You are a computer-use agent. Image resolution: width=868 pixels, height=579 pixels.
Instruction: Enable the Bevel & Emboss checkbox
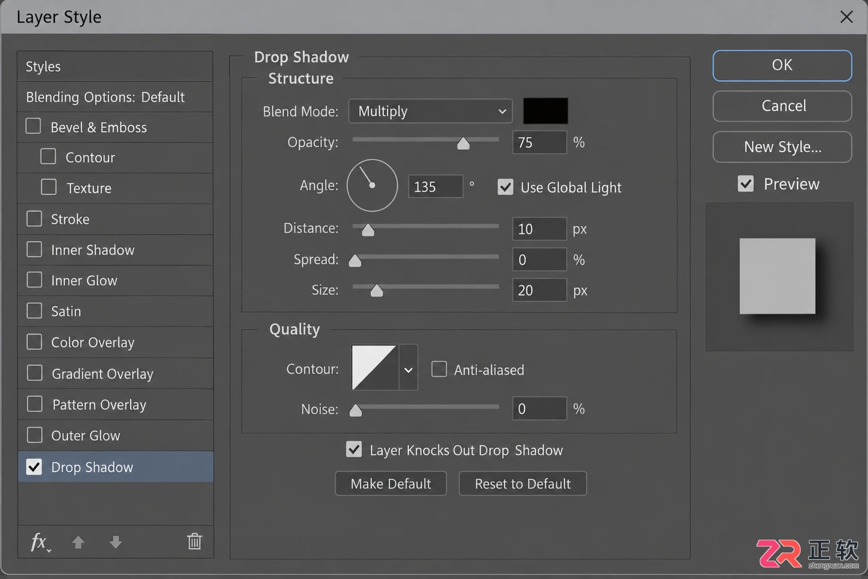pyautogui.click(x=34, y=127)
